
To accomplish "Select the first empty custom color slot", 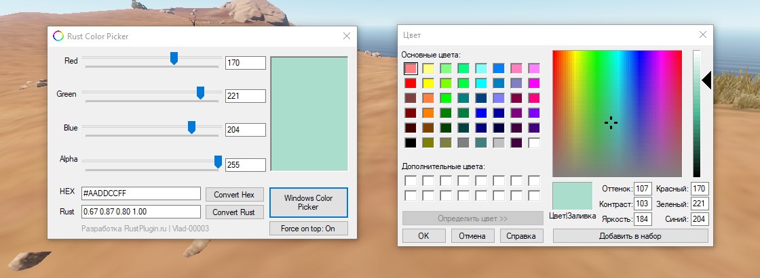I will (411, 181).
